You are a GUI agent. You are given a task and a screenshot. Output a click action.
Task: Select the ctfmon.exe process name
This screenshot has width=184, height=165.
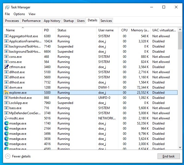[x=17, y=67]
